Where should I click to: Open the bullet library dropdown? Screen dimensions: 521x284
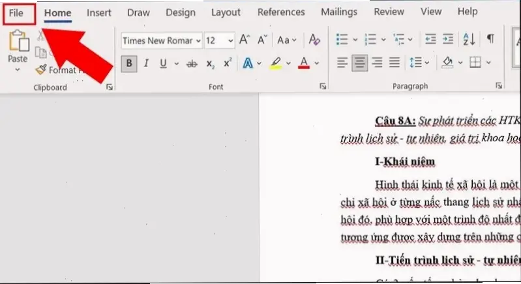point(355,40)
